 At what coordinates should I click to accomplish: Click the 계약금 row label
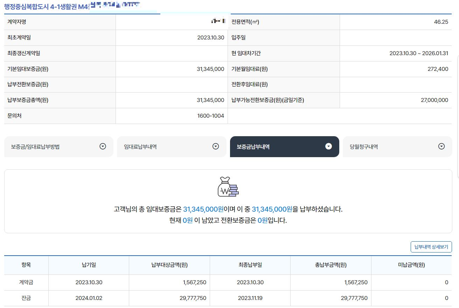[x=26, y=283]
